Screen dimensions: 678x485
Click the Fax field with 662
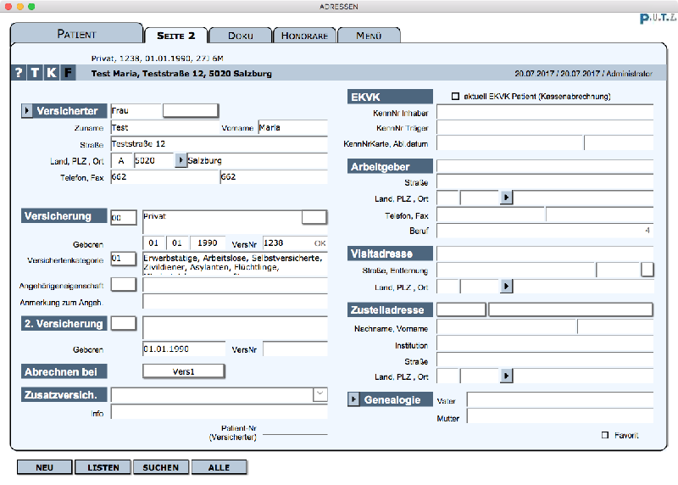coord(274,177)
